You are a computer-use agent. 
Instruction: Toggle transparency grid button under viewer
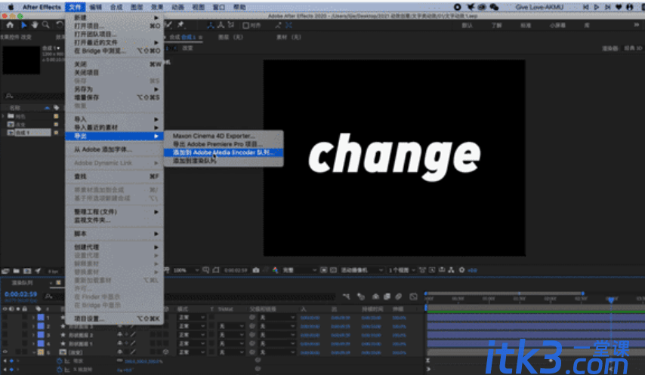(x=333, y=270)
